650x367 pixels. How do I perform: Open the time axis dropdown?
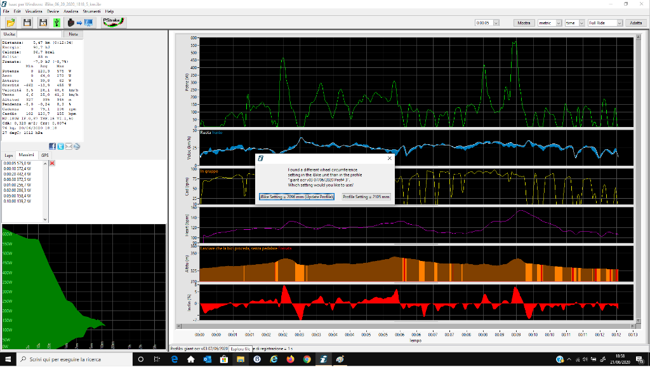580,23
